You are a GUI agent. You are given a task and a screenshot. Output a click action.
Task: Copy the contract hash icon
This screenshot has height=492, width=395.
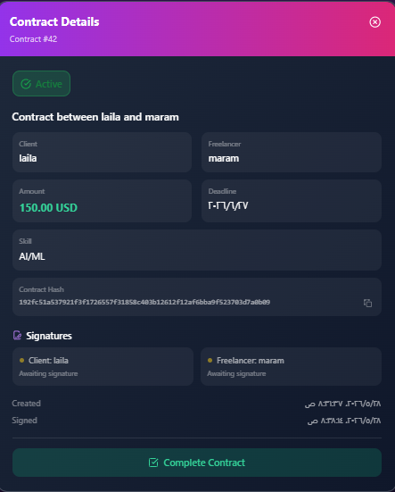367,303
